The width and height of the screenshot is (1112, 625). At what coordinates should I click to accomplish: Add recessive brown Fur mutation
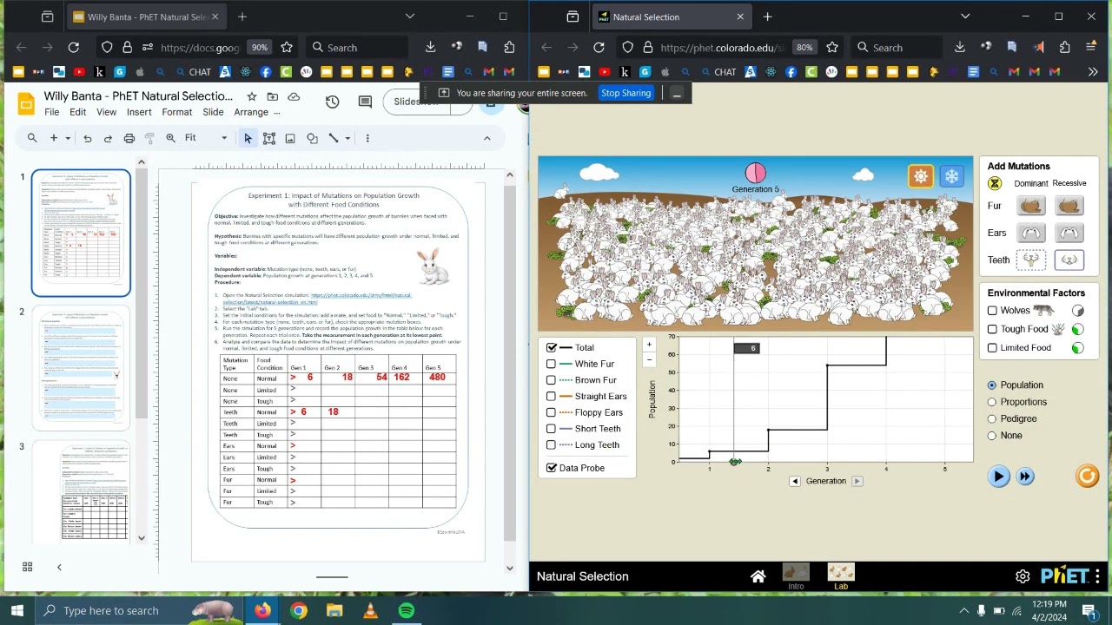coord(1069,206)
